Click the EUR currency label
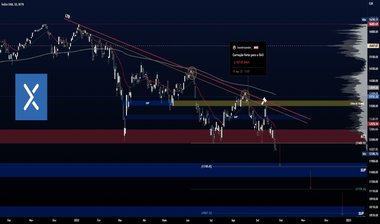The image size is (380, 224). [371, 4]
